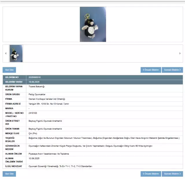Click the notification number 2025090010
Screen dimensions: 185x179
tap(35, 77)
